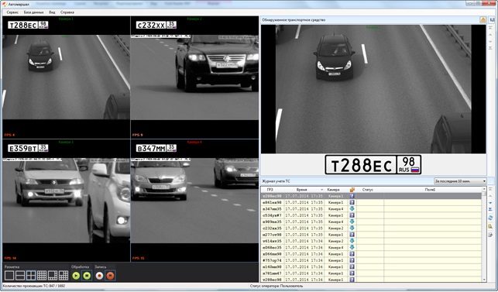498x292 pixels.
Task: Select the single-camera layout icon
Action: click(9, 276)
